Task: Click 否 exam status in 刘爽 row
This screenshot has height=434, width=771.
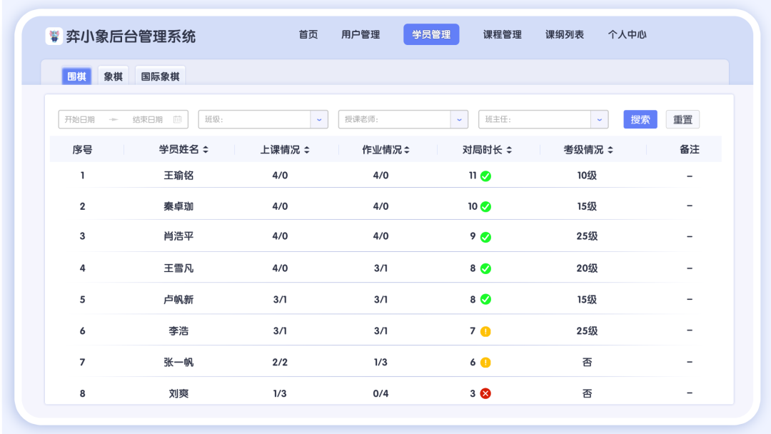Action: [x=587, y=393]
